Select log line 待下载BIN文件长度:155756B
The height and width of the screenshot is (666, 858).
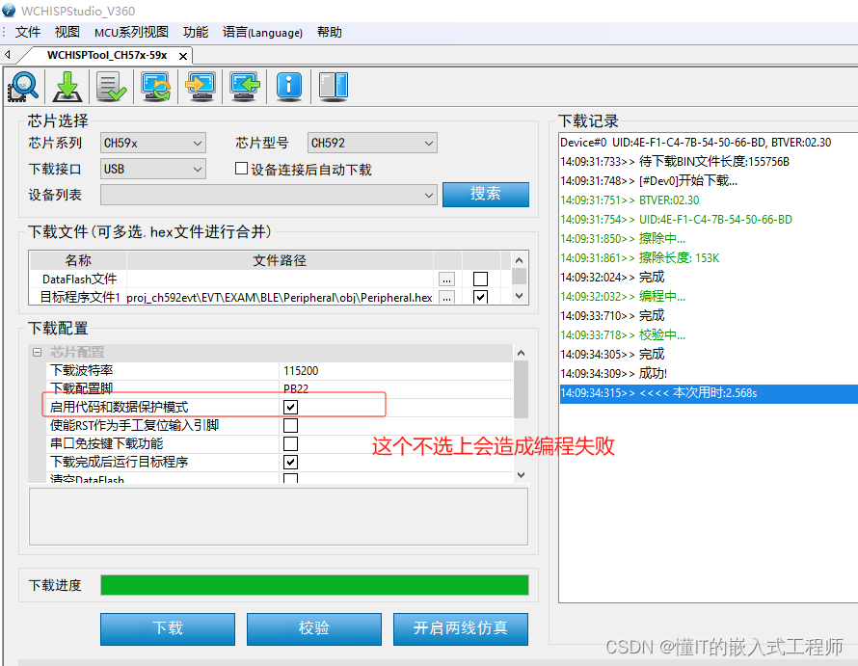(709, 162)
